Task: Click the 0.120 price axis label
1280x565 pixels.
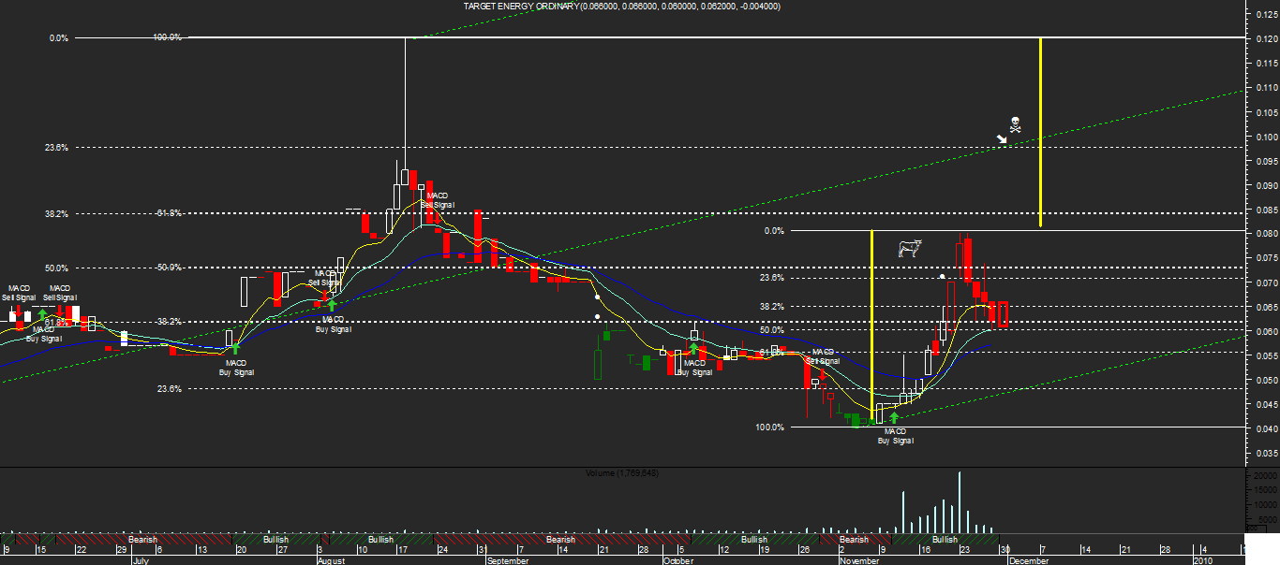Action: pos(1265,38)
